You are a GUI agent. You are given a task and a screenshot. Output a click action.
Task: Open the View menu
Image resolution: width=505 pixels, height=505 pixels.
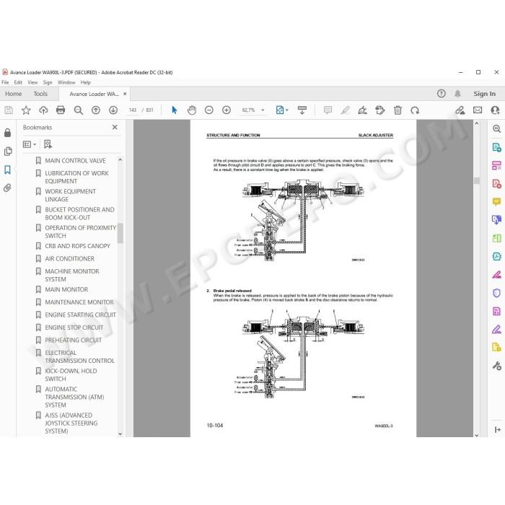point(32,82)
